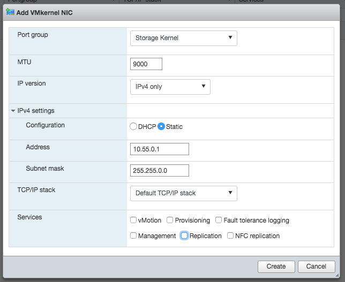
Task: Select the Static radio button
Action: click(161, 126)
